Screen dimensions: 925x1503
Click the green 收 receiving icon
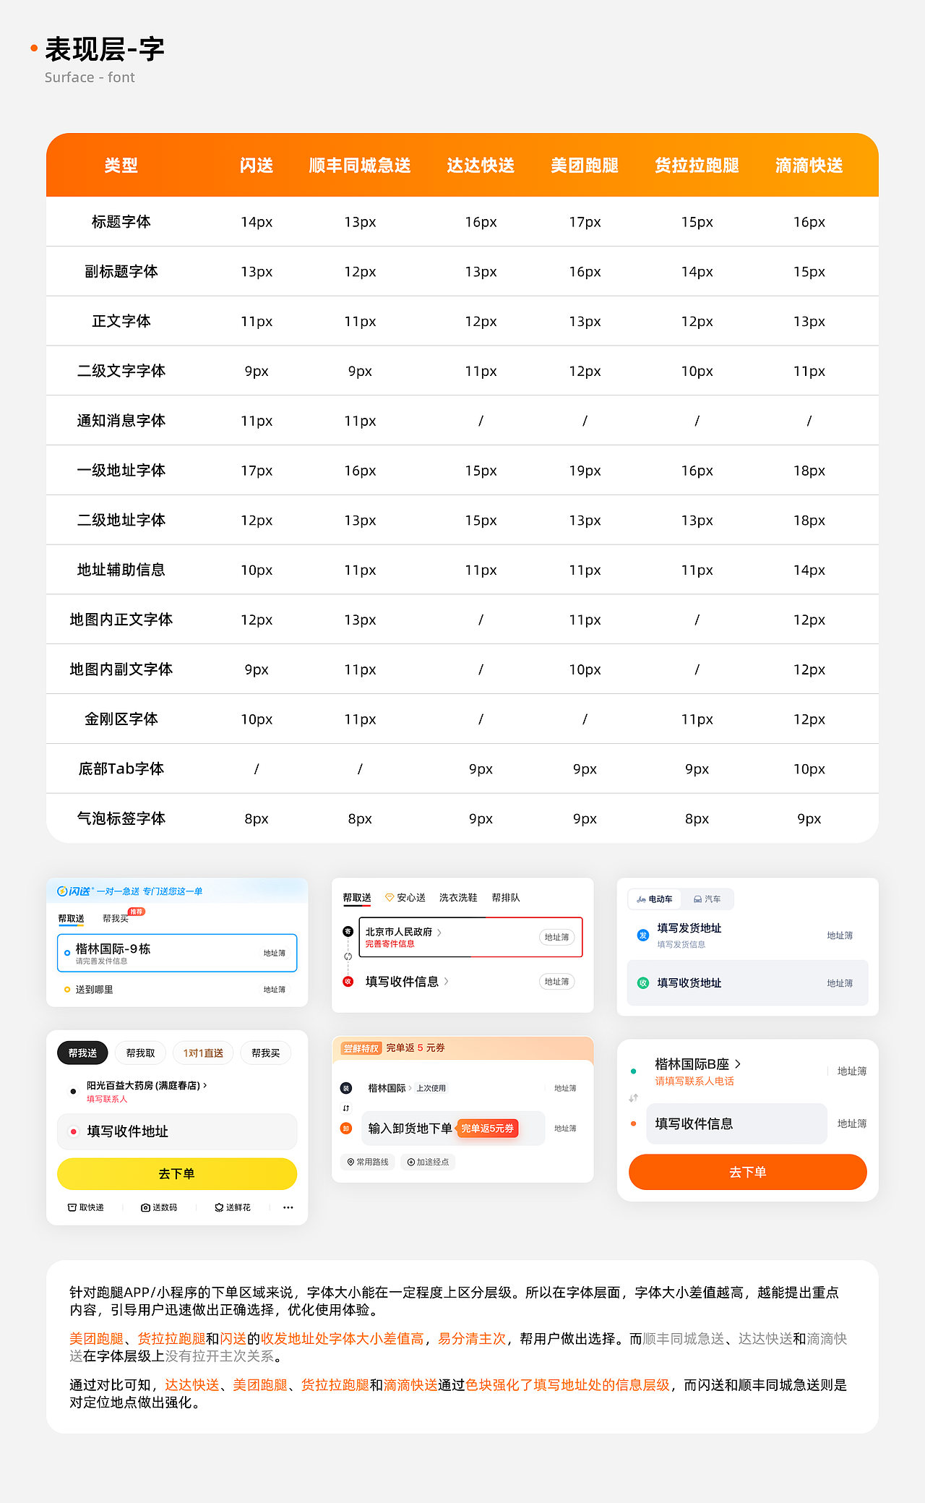[x=643, y=983]
